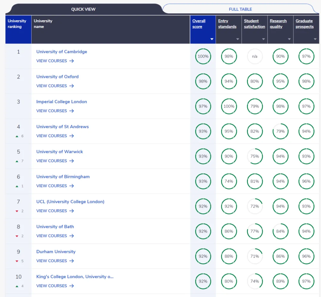Click arrow icon beside Bath's View Courses
Image resolution: width=321 pixels, height=297 pixels.
tap(72, 236)
